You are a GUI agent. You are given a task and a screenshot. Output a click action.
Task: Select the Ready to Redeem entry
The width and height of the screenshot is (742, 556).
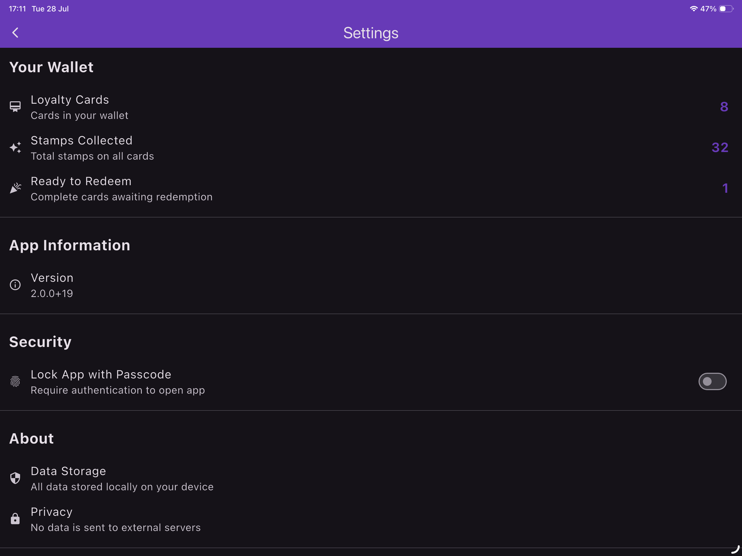[x=371, y=188]
